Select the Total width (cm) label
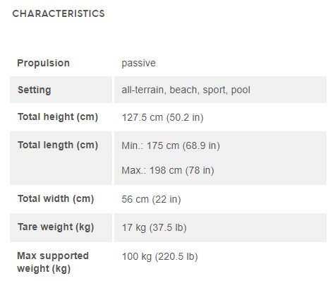This screenshot has width=333, height=281. coord(56,198)
